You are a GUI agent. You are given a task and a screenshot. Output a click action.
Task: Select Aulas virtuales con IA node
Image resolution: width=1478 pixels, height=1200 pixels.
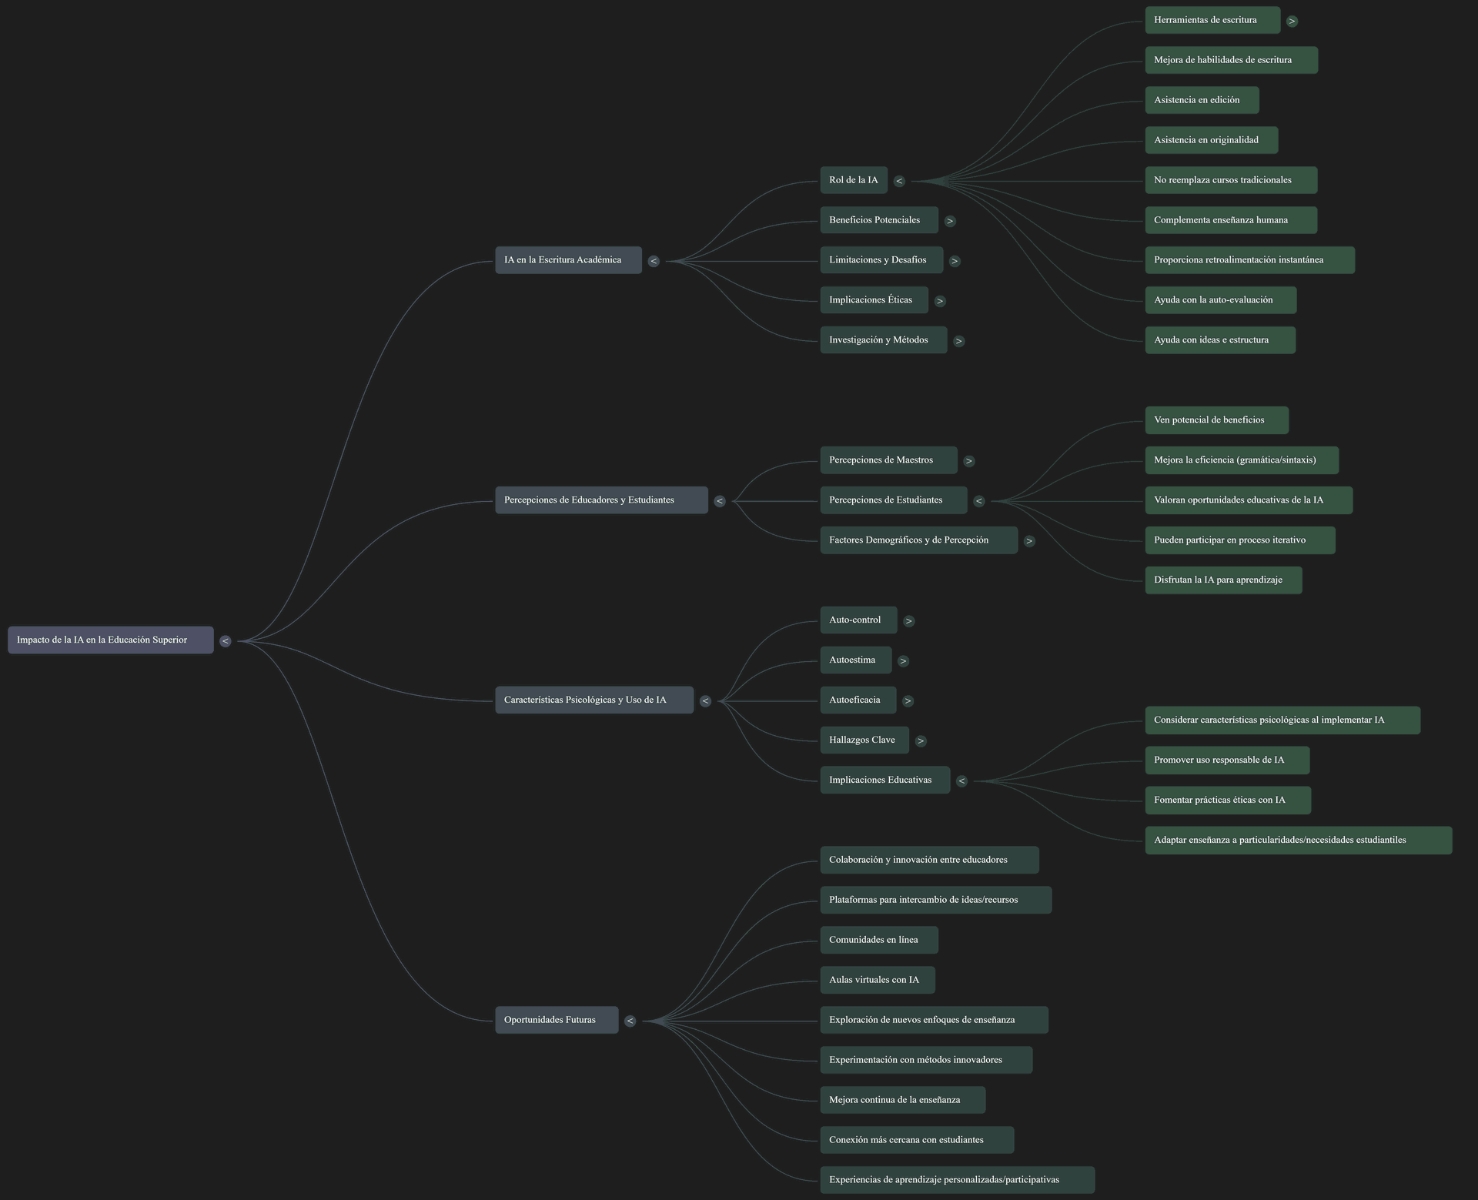point(878,981)
